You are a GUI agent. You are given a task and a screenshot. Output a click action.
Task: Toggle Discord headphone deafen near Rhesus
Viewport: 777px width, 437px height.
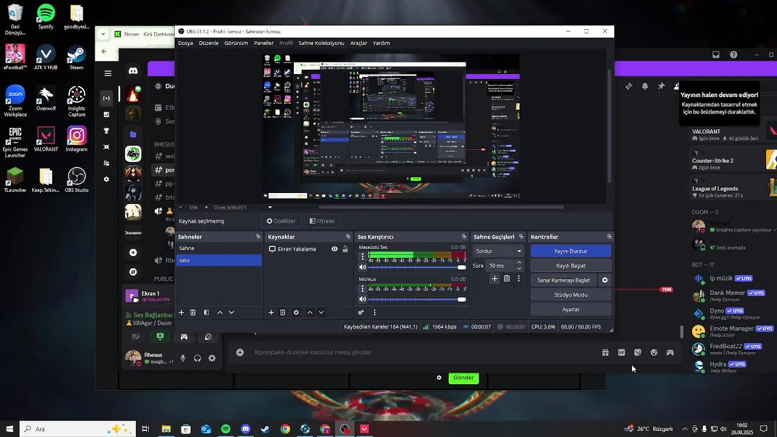[197, 358]
